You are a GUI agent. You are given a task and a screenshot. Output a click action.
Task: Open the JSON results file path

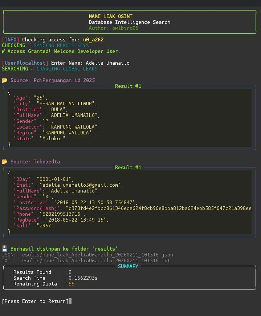96,255
